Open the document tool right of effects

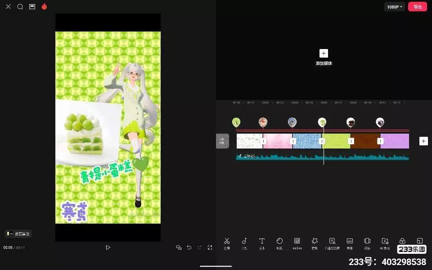(x=332, y=244)
